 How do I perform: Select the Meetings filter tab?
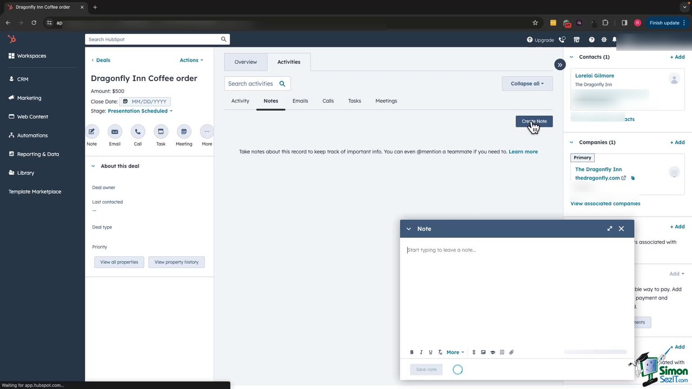pos(386,101)
